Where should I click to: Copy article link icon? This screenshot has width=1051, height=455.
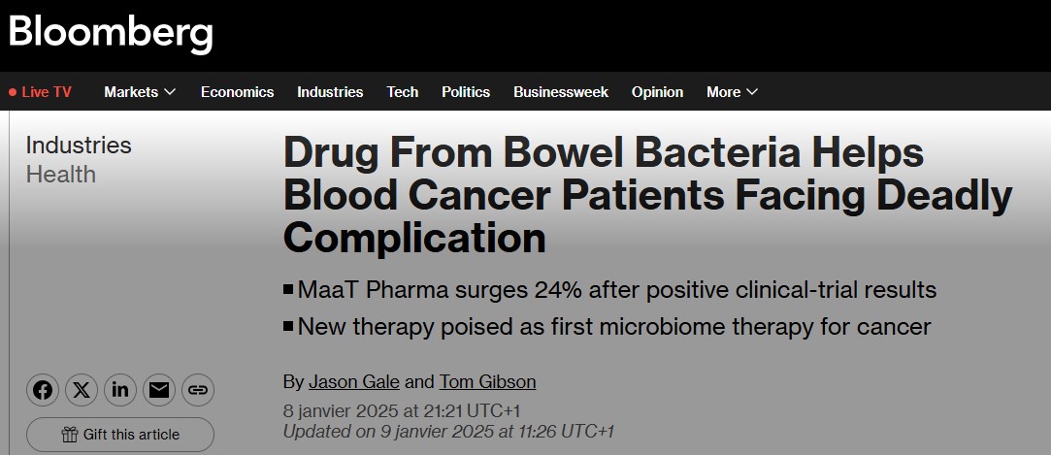coord(198,390)
